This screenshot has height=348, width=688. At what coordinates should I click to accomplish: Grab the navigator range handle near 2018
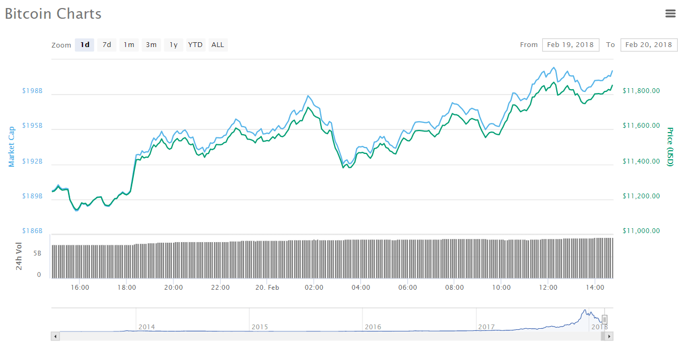point(604,320)
